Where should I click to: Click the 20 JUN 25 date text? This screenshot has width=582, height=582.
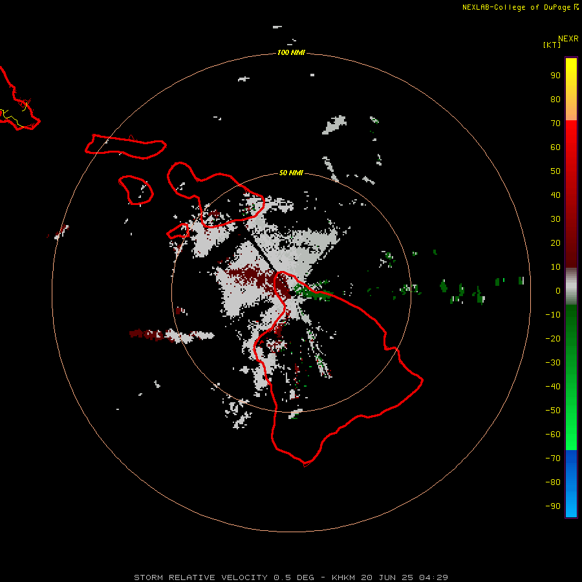[x=387, y=577]
